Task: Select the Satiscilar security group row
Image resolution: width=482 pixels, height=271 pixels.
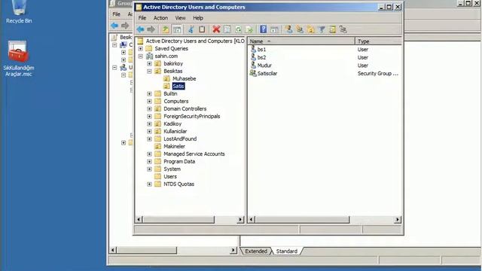Action: pyautogui.click(x=325, y=74)
